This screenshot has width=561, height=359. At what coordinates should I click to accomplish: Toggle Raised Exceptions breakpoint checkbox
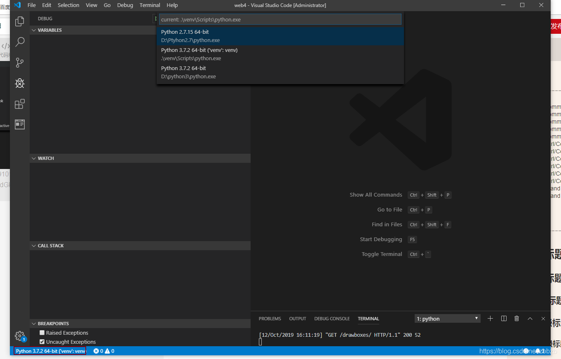tap(42, 333)
